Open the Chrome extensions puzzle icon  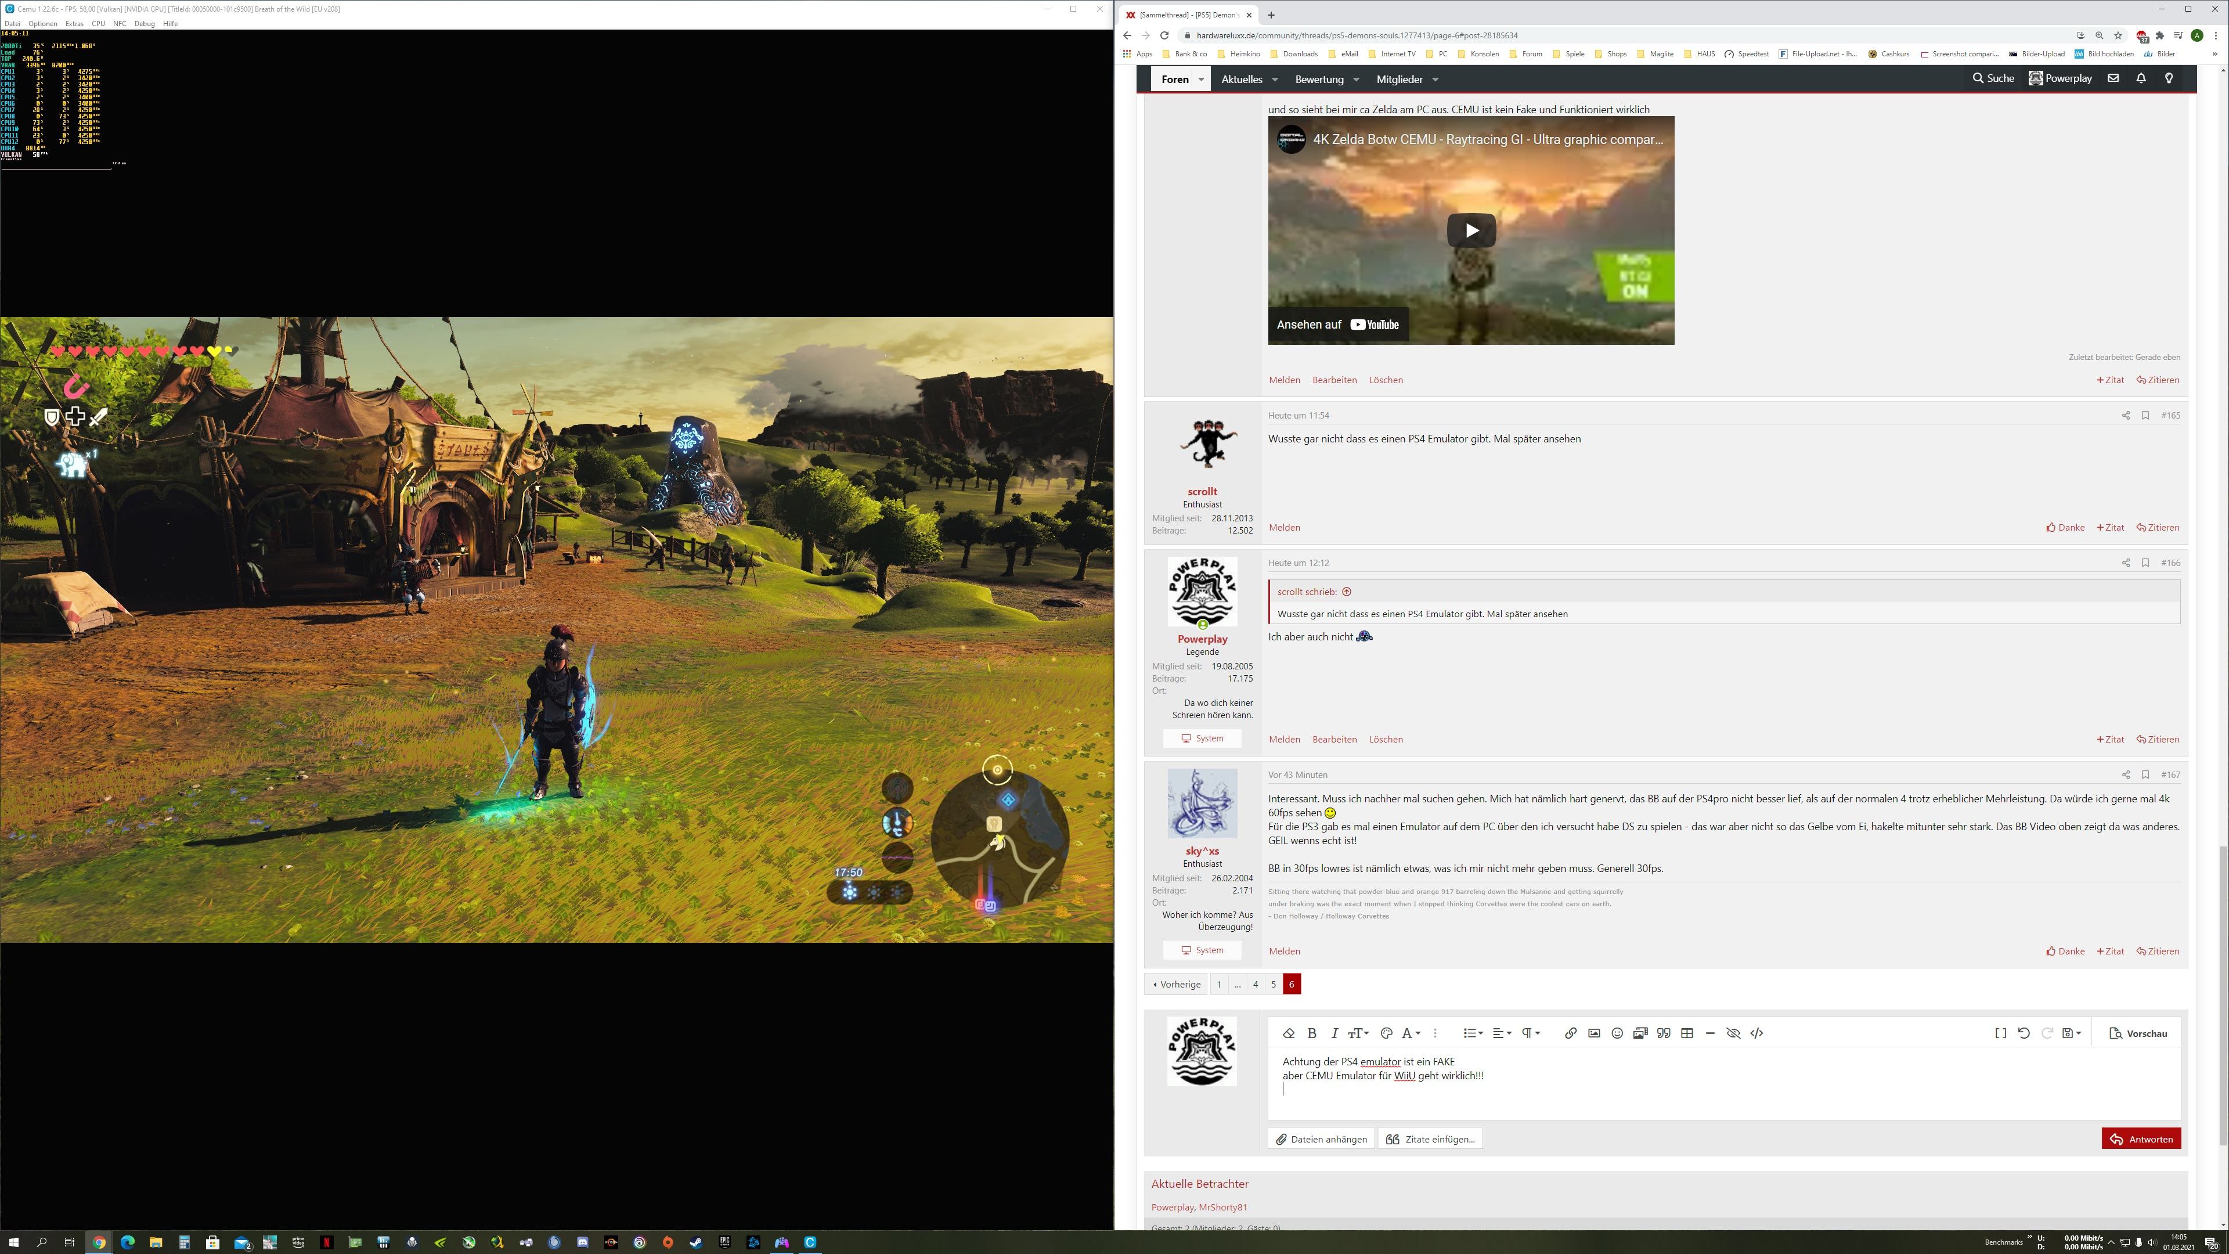pyautogui.click(x=2160, y=35)
